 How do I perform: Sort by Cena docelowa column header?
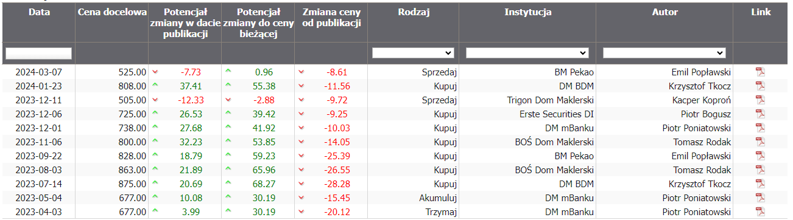tap(112, 12)
